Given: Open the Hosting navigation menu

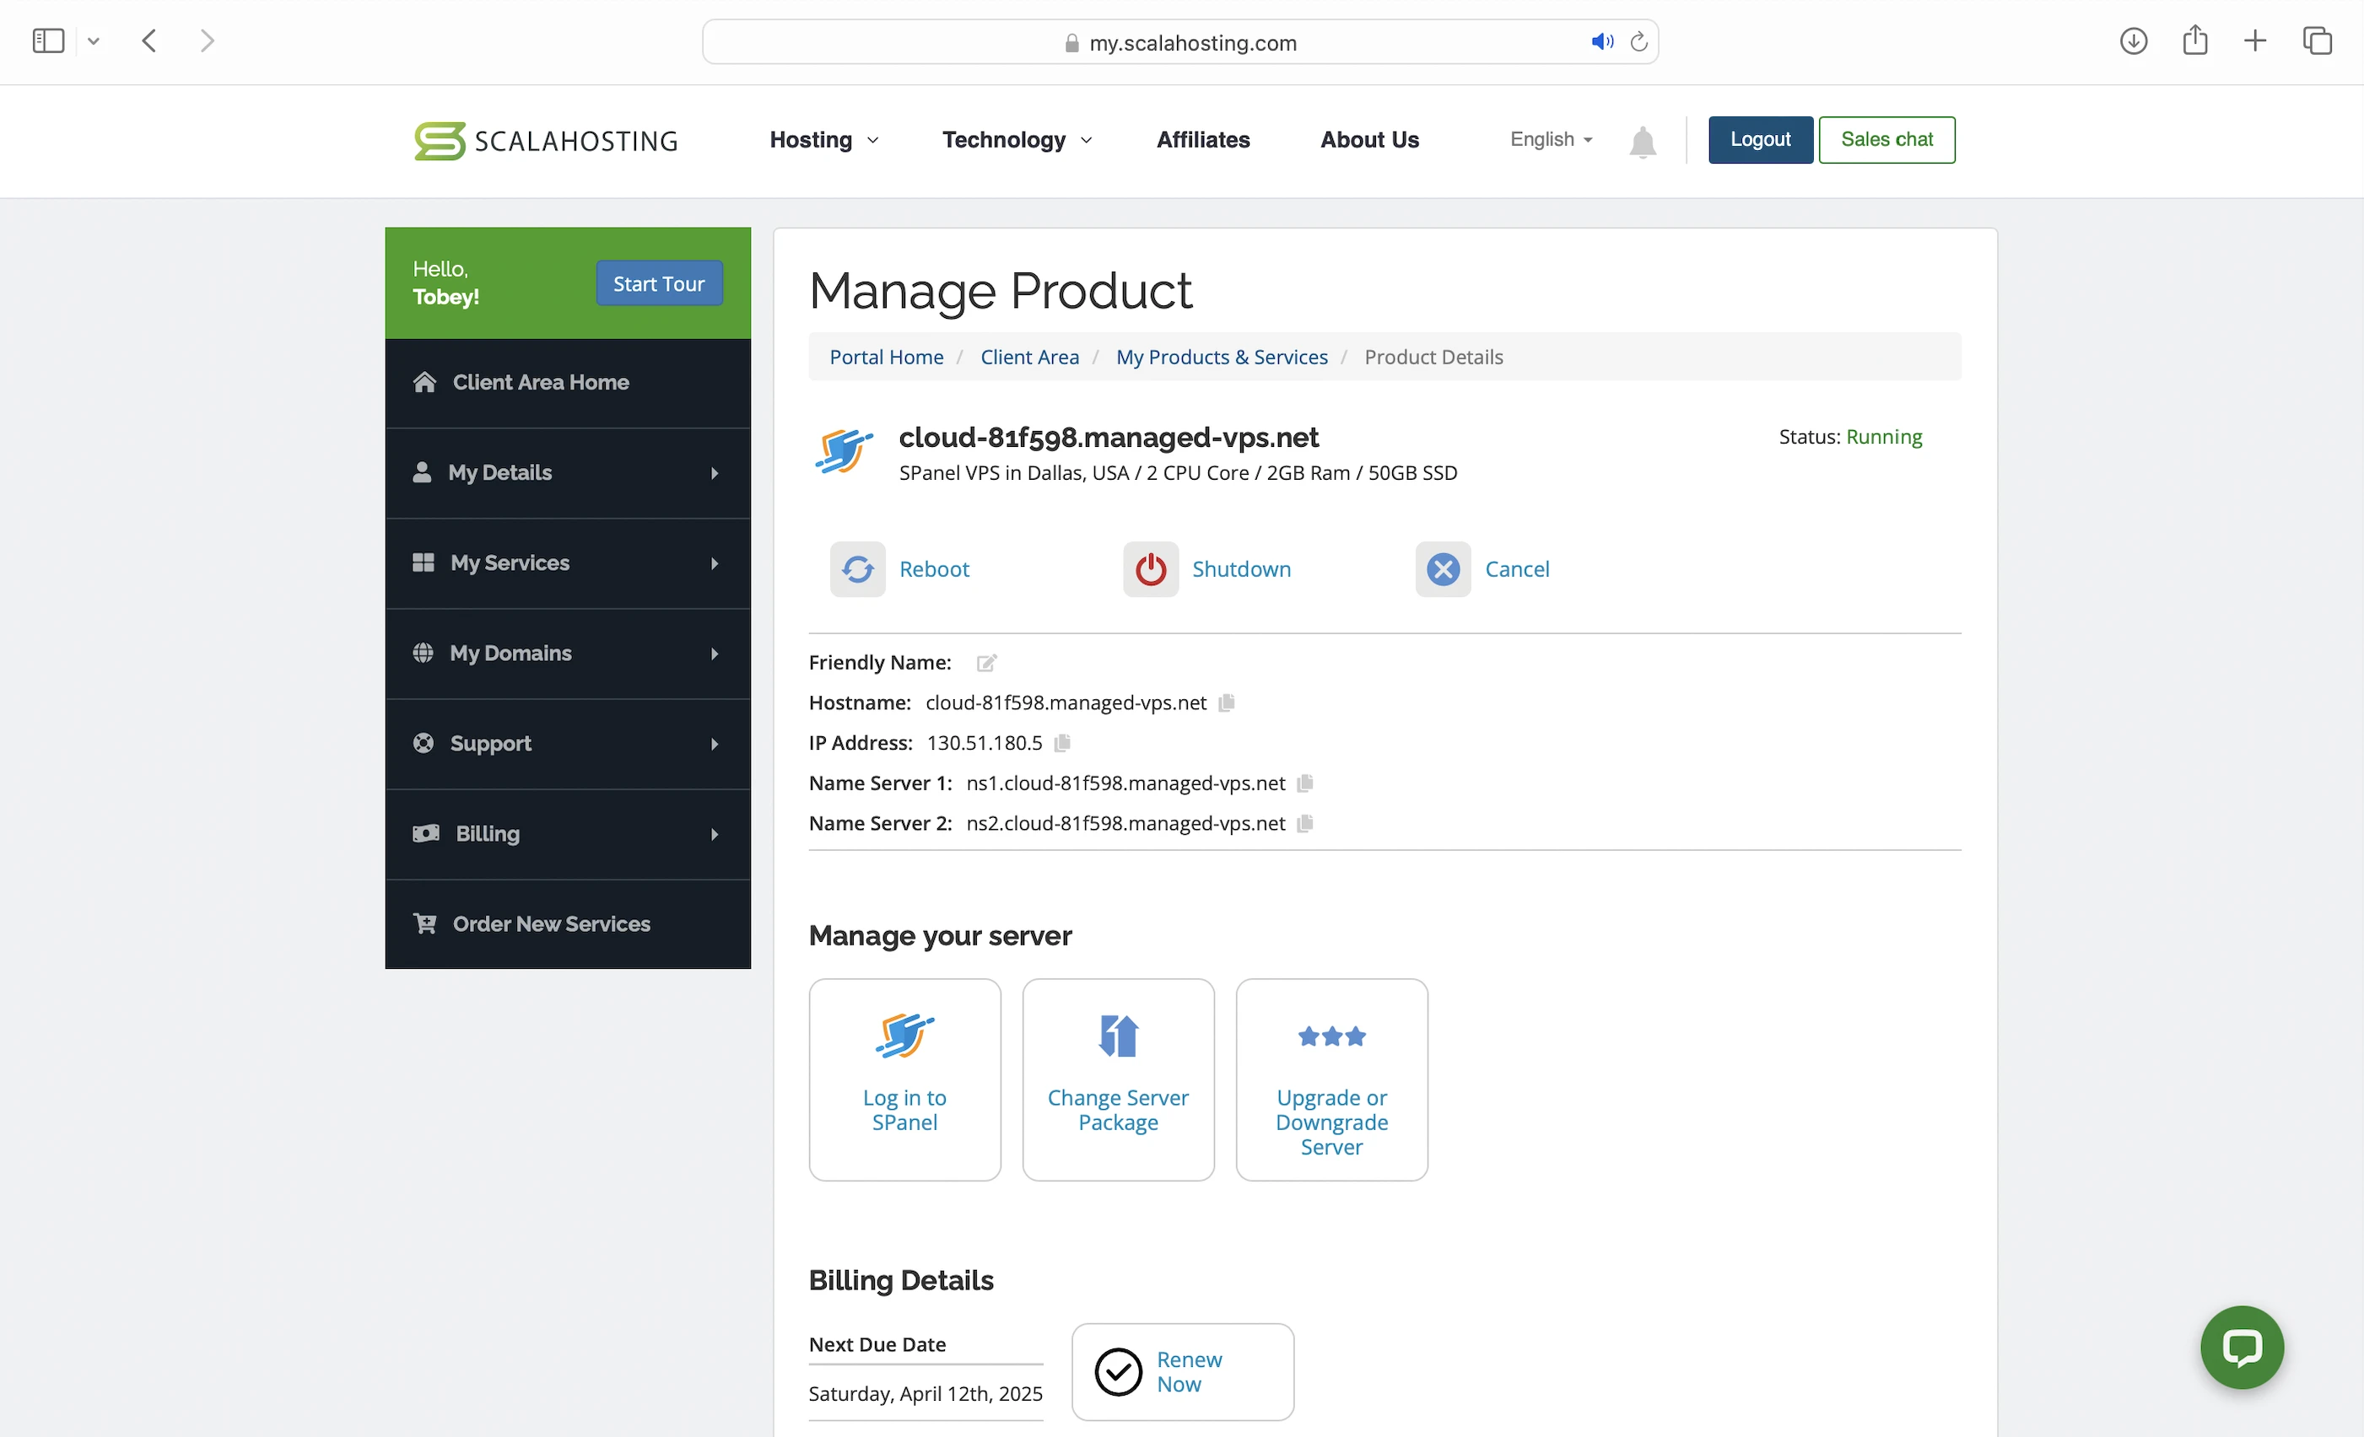Looking at the screenshot, I should (823, 140).
